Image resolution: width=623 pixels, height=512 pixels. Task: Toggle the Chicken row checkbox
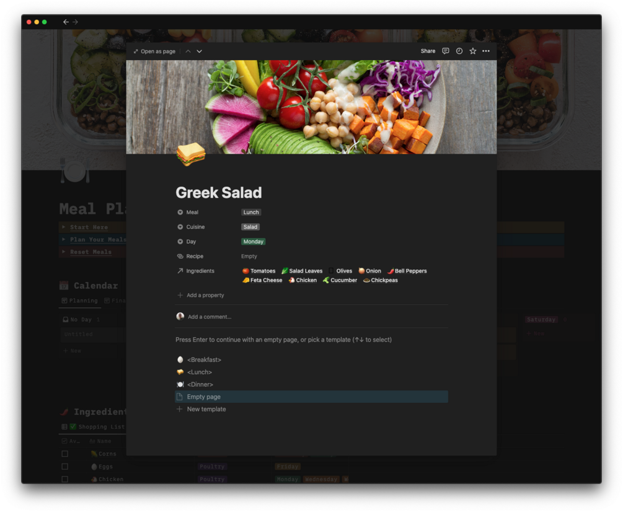pos(64,479)
